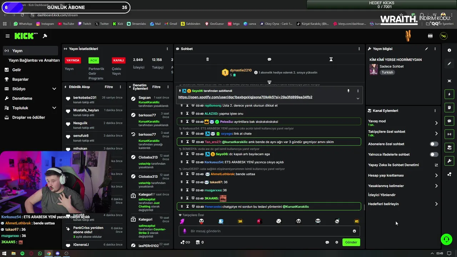Image resolution: width=457 pixels, height=257 pixels.
Task: Unpin the pinned Spotify message
Action: (348, 91)
